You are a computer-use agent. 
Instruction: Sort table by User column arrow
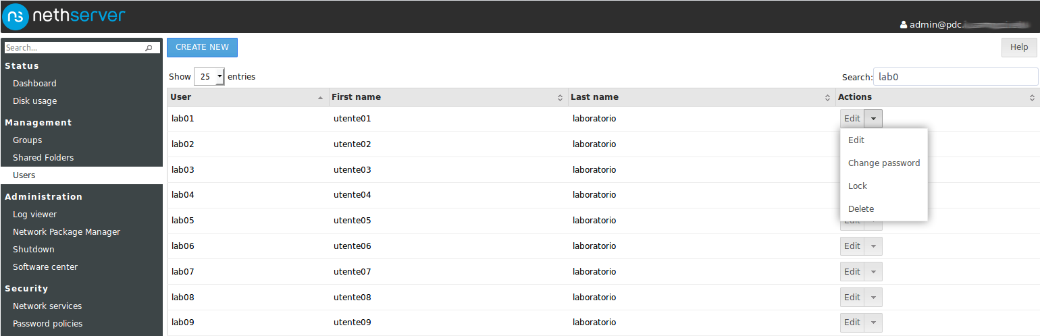click(320, 98)
